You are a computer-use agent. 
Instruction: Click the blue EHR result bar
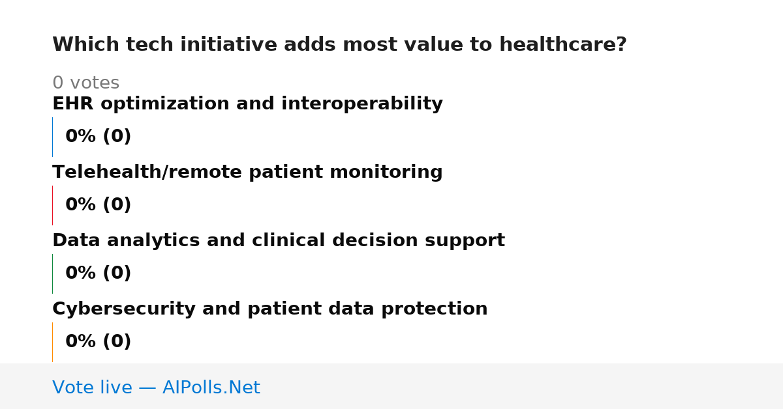click(52, 137)
